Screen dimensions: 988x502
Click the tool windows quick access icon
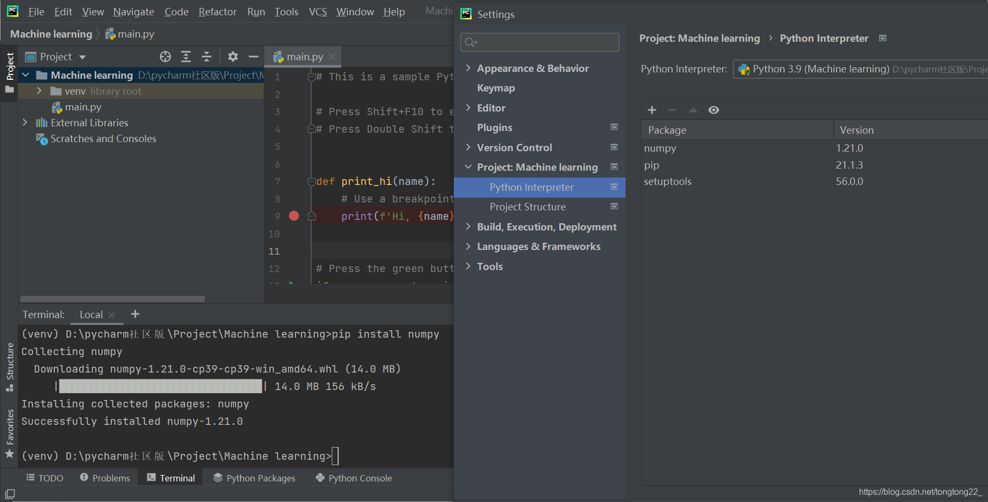pos(10,494)
